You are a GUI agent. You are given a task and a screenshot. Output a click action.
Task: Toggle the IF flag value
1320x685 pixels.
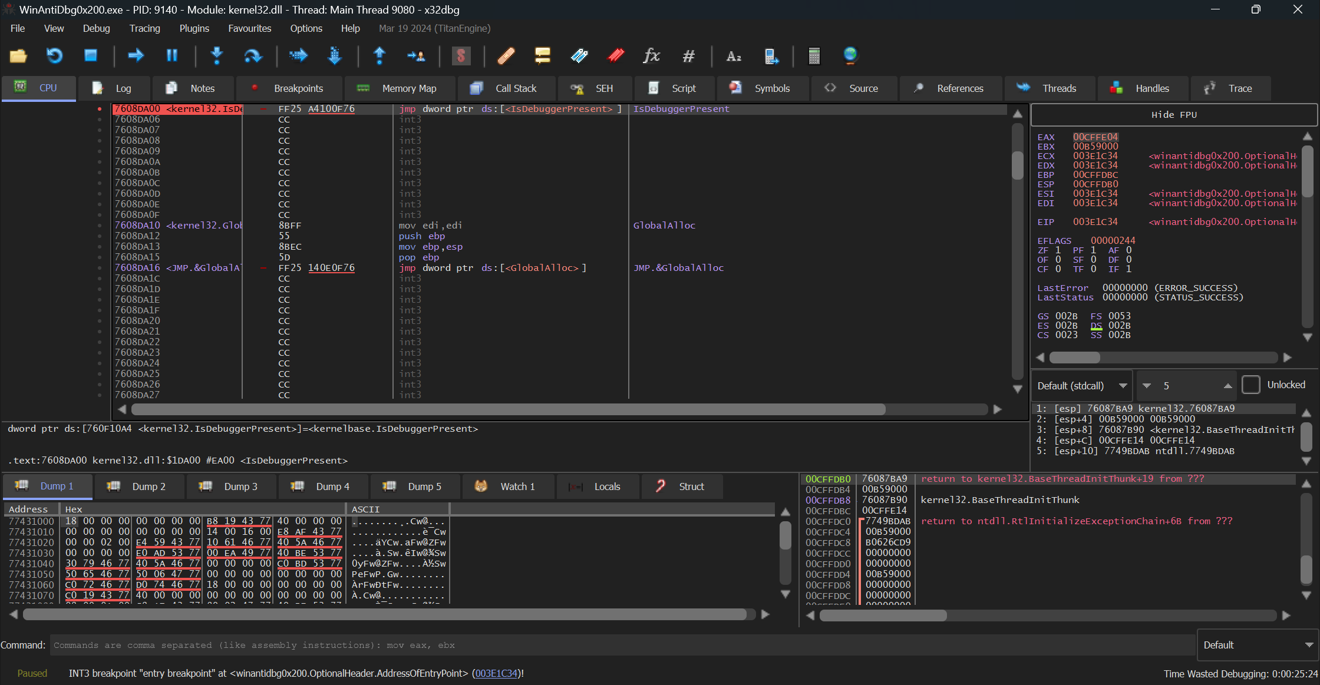click(x=1128, y=269)
